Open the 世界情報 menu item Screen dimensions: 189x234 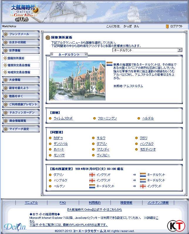point(21,51)
